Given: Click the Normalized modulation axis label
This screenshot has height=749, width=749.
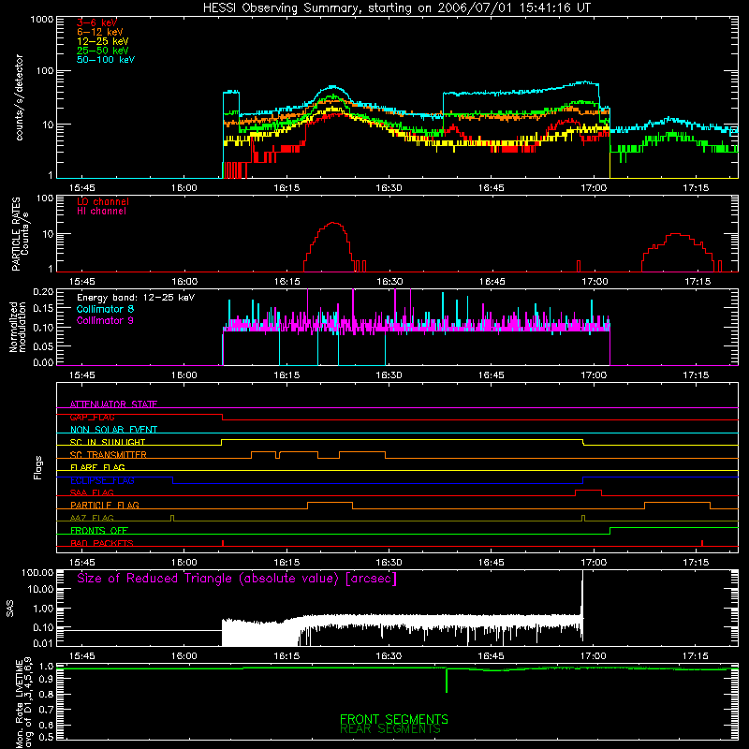Looking at the screenshot, I should [18, 327].
